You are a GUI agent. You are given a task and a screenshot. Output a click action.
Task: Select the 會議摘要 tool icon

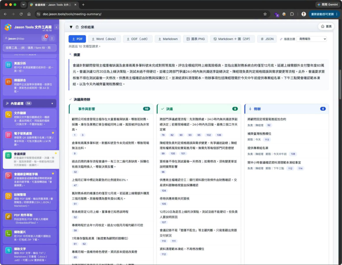point(8,155)
